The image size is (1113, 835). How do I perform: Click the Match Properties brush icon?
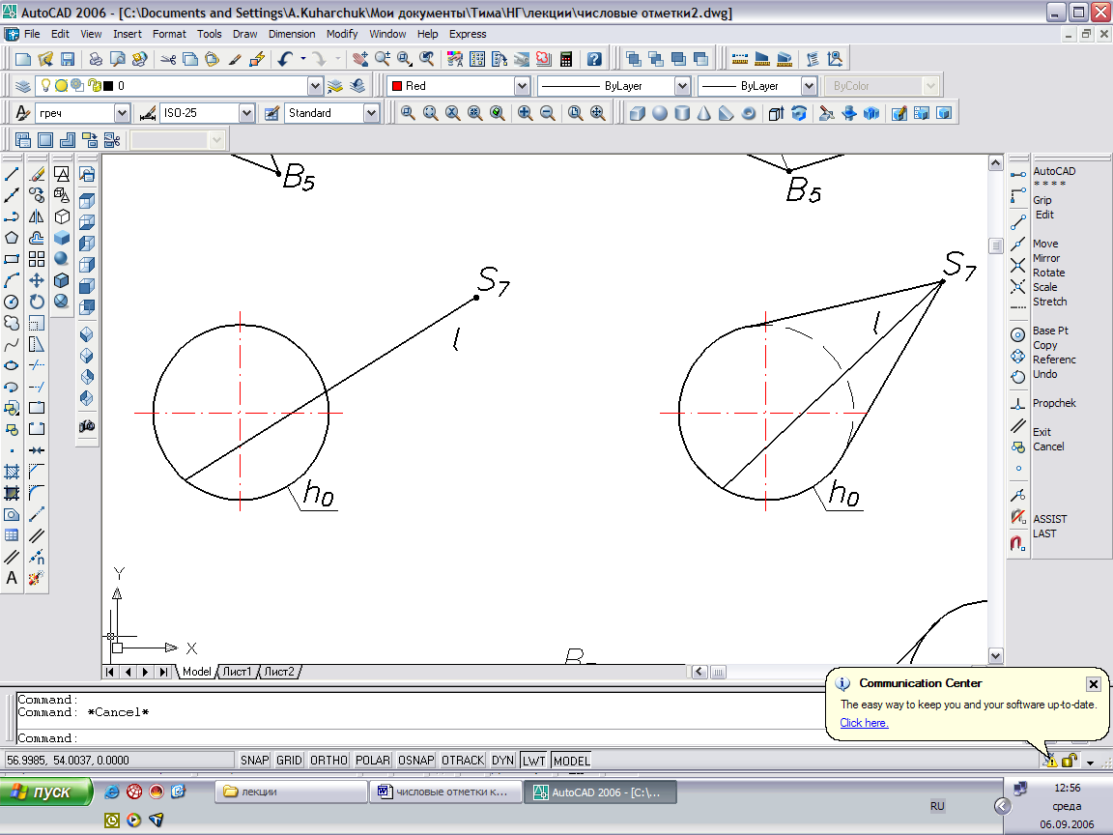tap(235, 59)
